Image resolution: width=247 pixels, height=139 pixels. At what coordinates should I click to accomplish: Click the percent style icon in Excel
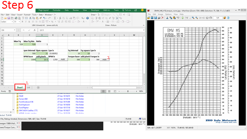coord(52,22)
